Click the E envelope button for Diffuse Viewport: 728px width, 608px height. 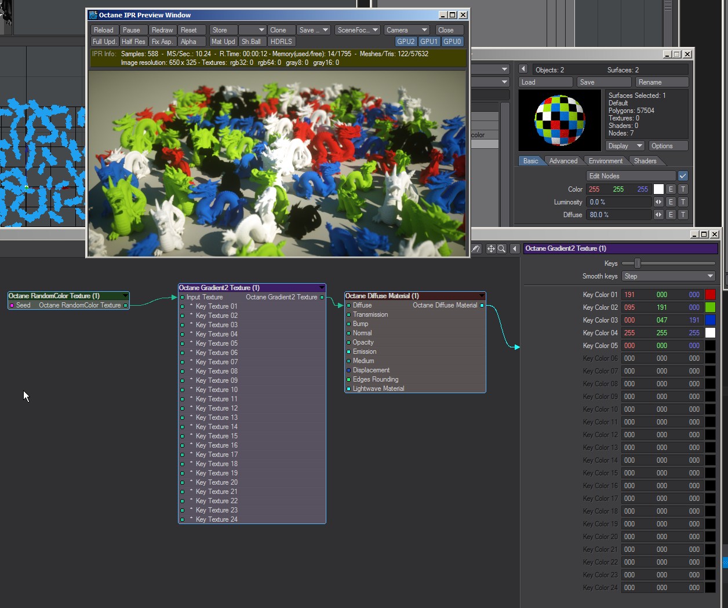671,215
